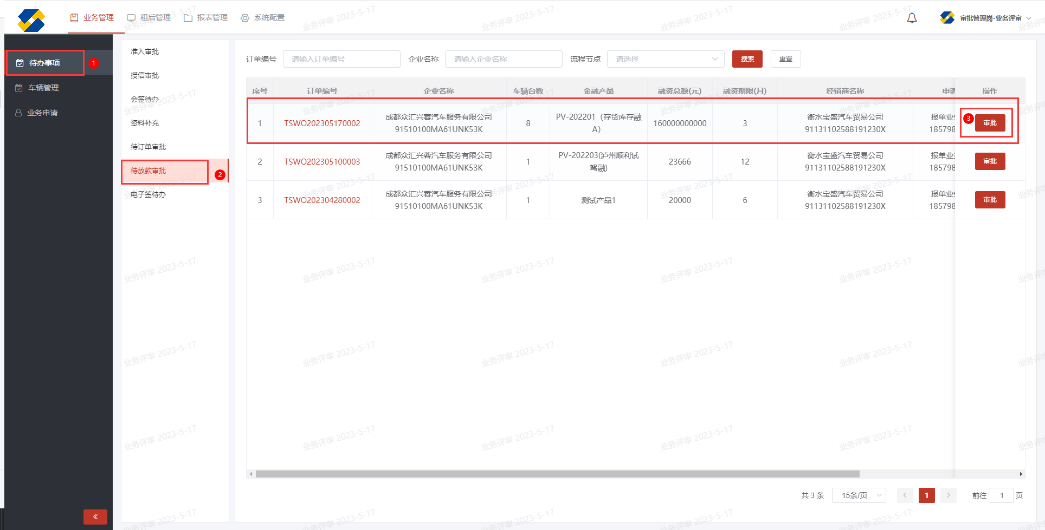Click the horizontal table scrollbar
This screenshot has height=530, width=1045.
pos(557,474)
